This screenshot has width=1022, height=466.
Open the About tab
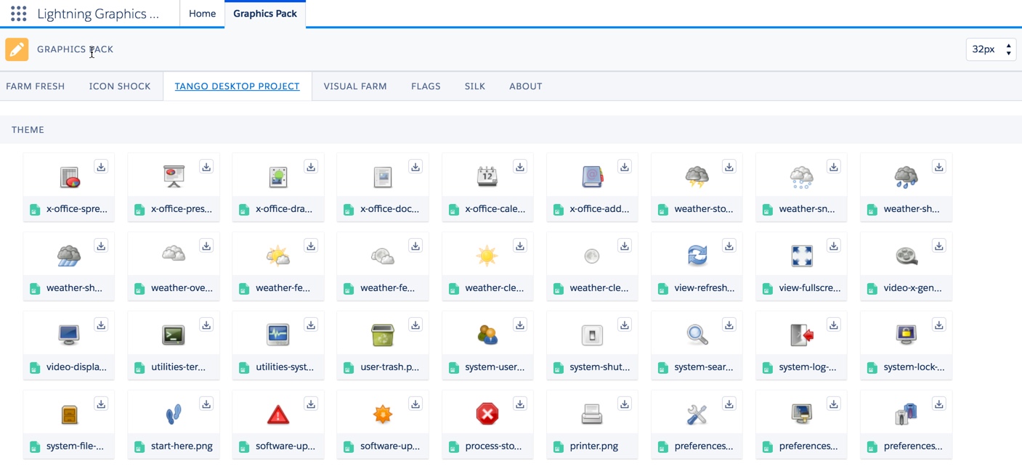tap(525, 86)
